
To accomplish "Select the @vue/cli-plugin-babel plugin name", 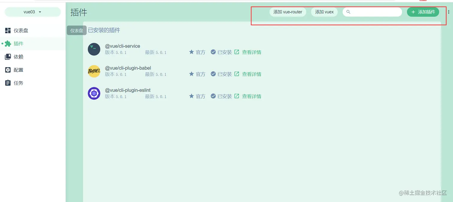I will (128, 68).
